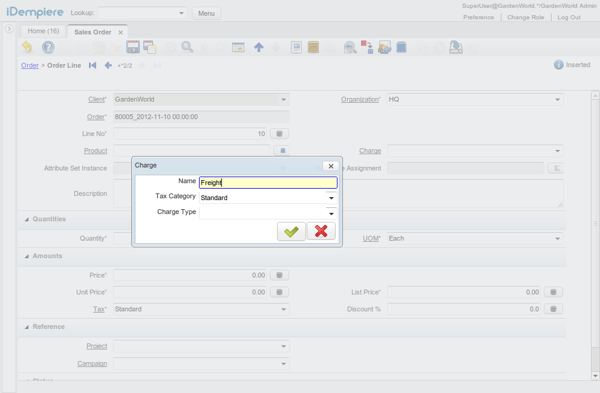Viewport: 600px width, 393px height.
Task: Click the Undo toolbar icon
Action: click(27, 47)
